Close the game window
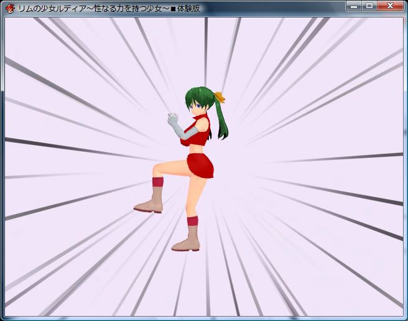The image size is (408, 321). pyautogui.click(x=391, y=6)
